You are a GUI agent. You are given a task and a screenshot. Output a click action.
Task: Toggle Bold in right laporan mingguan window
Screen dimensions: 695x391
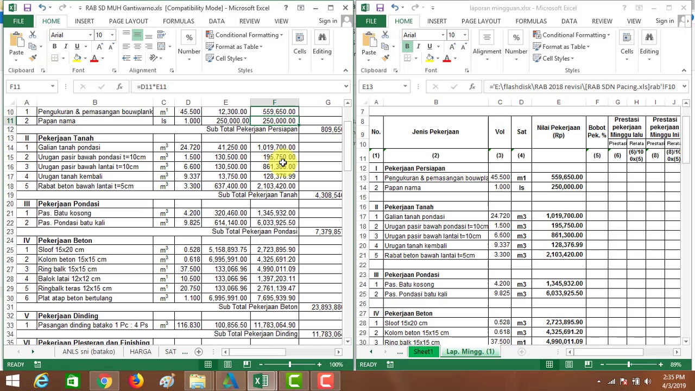pyautogui.click(x=407, y=47)
